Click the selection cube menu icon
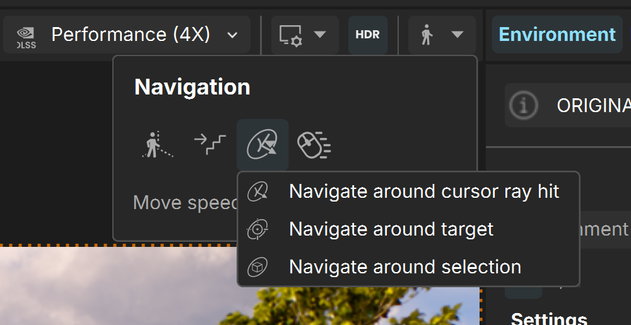Viewport: 631px width, 325px height. click(x=257, y=267)
